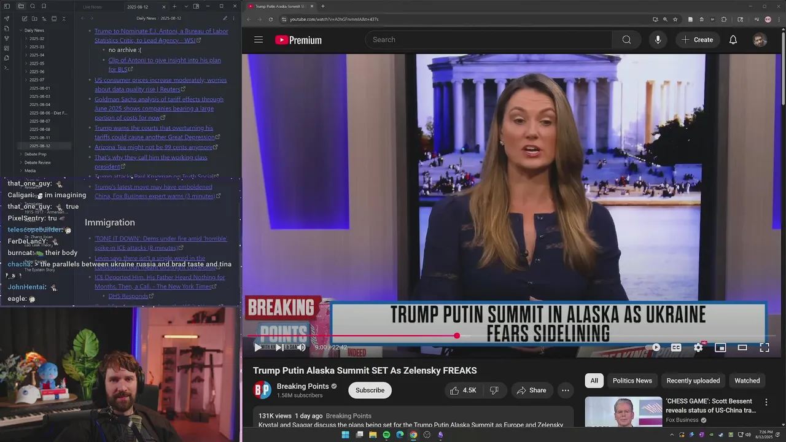Create new note in Obsidian

pyautogui.click(x=24, y=19)
